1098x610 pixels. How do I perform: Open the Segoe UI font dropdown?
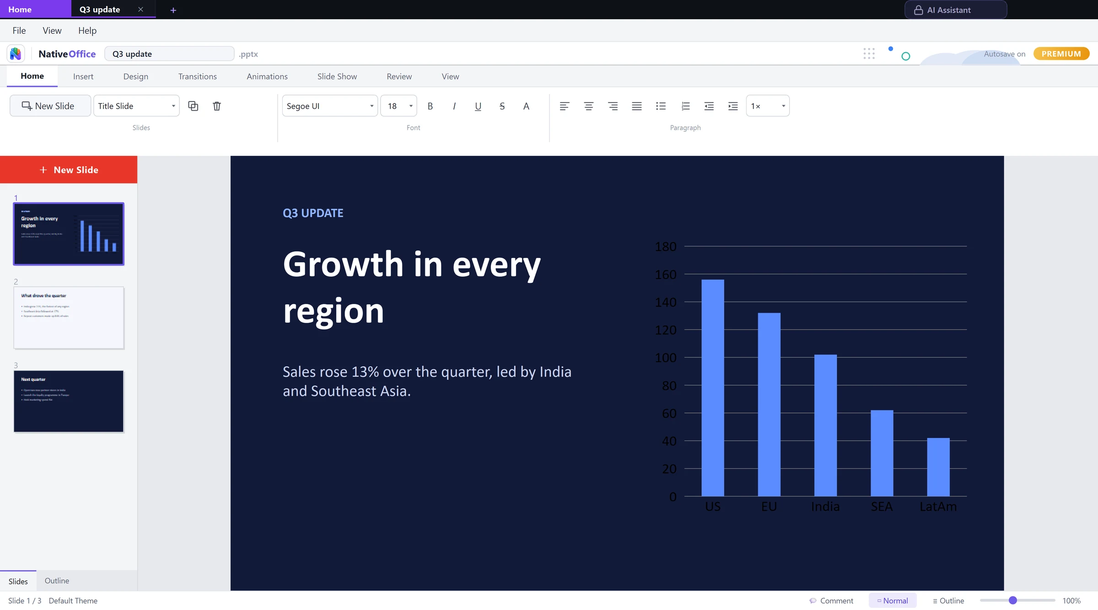(330, 106)
